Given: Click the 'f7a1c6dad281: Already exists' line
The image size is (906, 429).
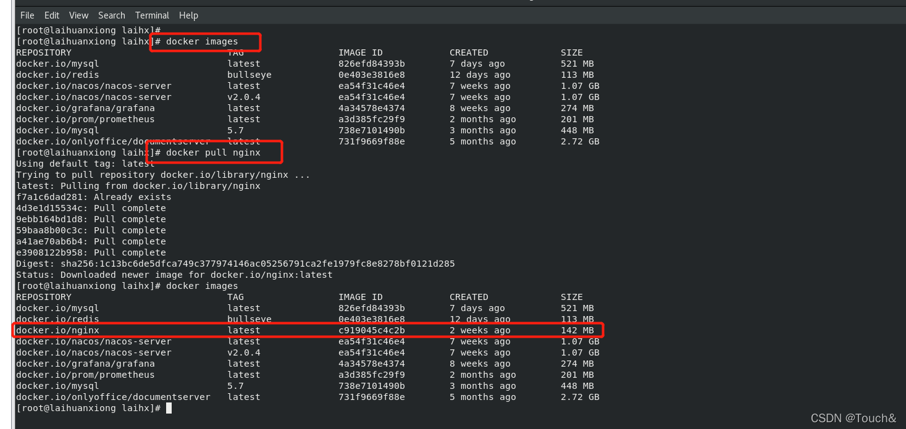Looking at the screenshot, I should [94, 197].
